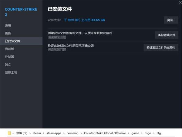
Task: Click the game breadcrumb segment
Action: pyautogui.click(x=135, y=133)
